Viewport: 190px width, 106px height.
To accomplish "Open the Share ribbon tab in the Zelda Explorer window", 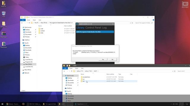I will pyautogui.click(x=34, y=20).
